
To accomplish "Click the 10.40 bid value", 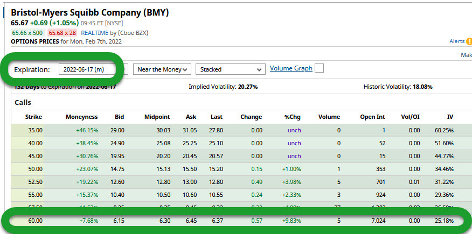I will click(x=117, y=195).
